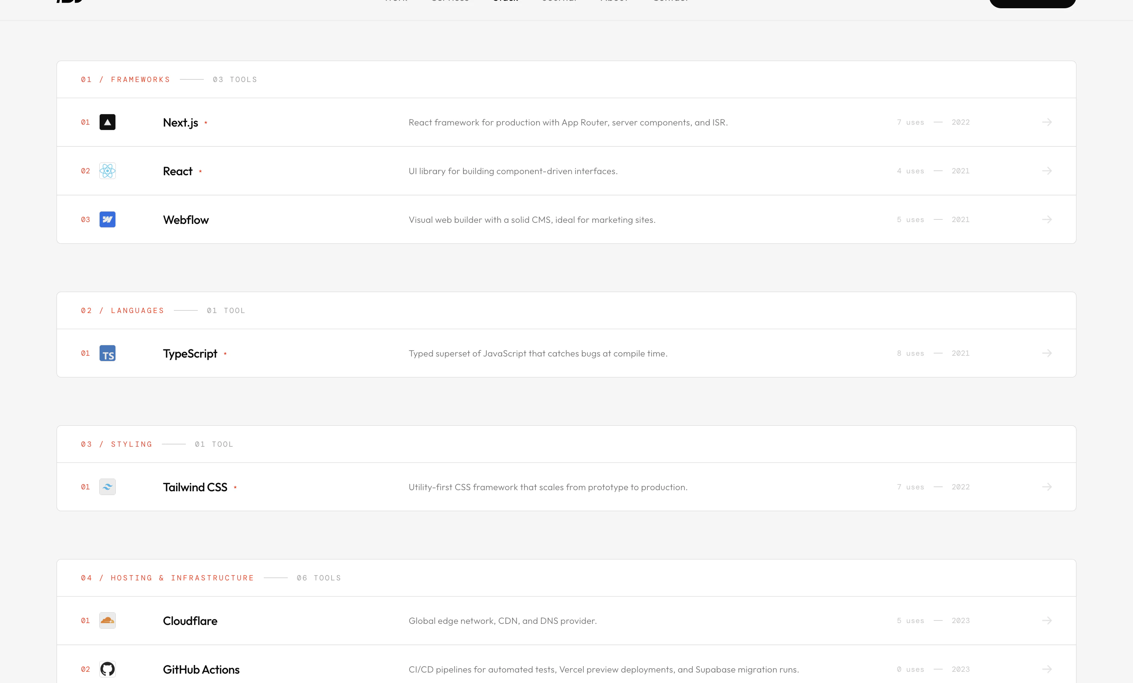Click the TypeScript TS logo icon
Screen dimensions: 1133x683
pyautogui.click(x=107, y=353)
